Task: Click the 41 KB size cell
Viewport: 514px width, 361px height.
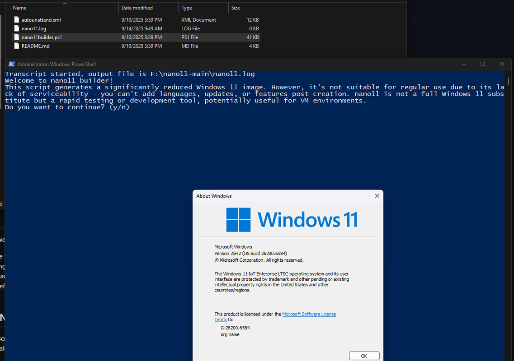Action: point(253,37)
